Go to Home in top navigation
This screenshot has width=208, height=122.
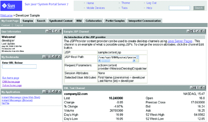click(90, 3)
